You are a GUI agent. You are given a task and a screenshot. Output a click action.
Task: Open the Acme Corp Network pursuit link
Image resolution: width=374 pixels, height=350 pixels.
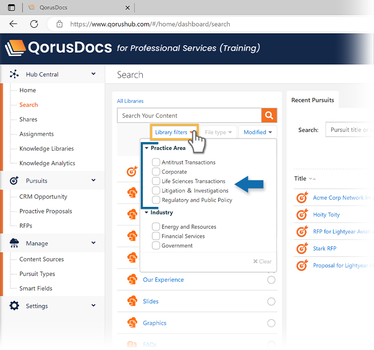point(342,198)
